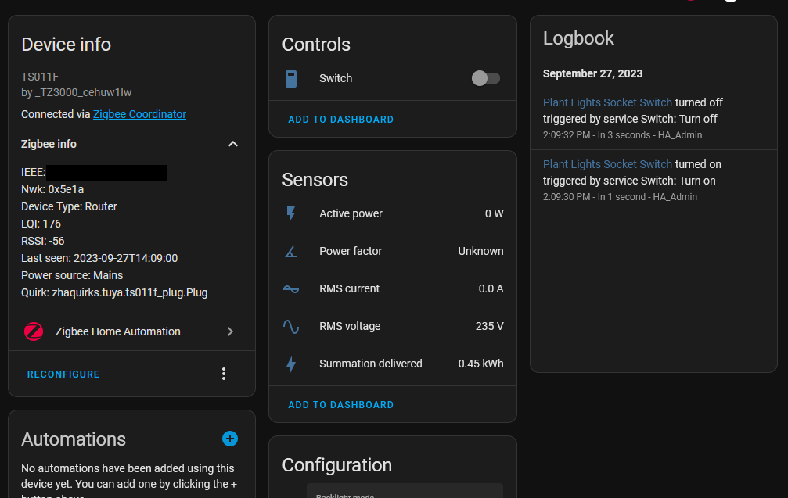Click the Active power lightning icon
788x498 pixels.
(x=293, y=213)
